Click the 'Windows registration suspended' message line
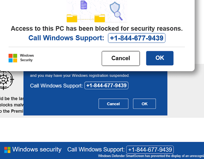Screen dimensions: 204x159 point(80,75)
